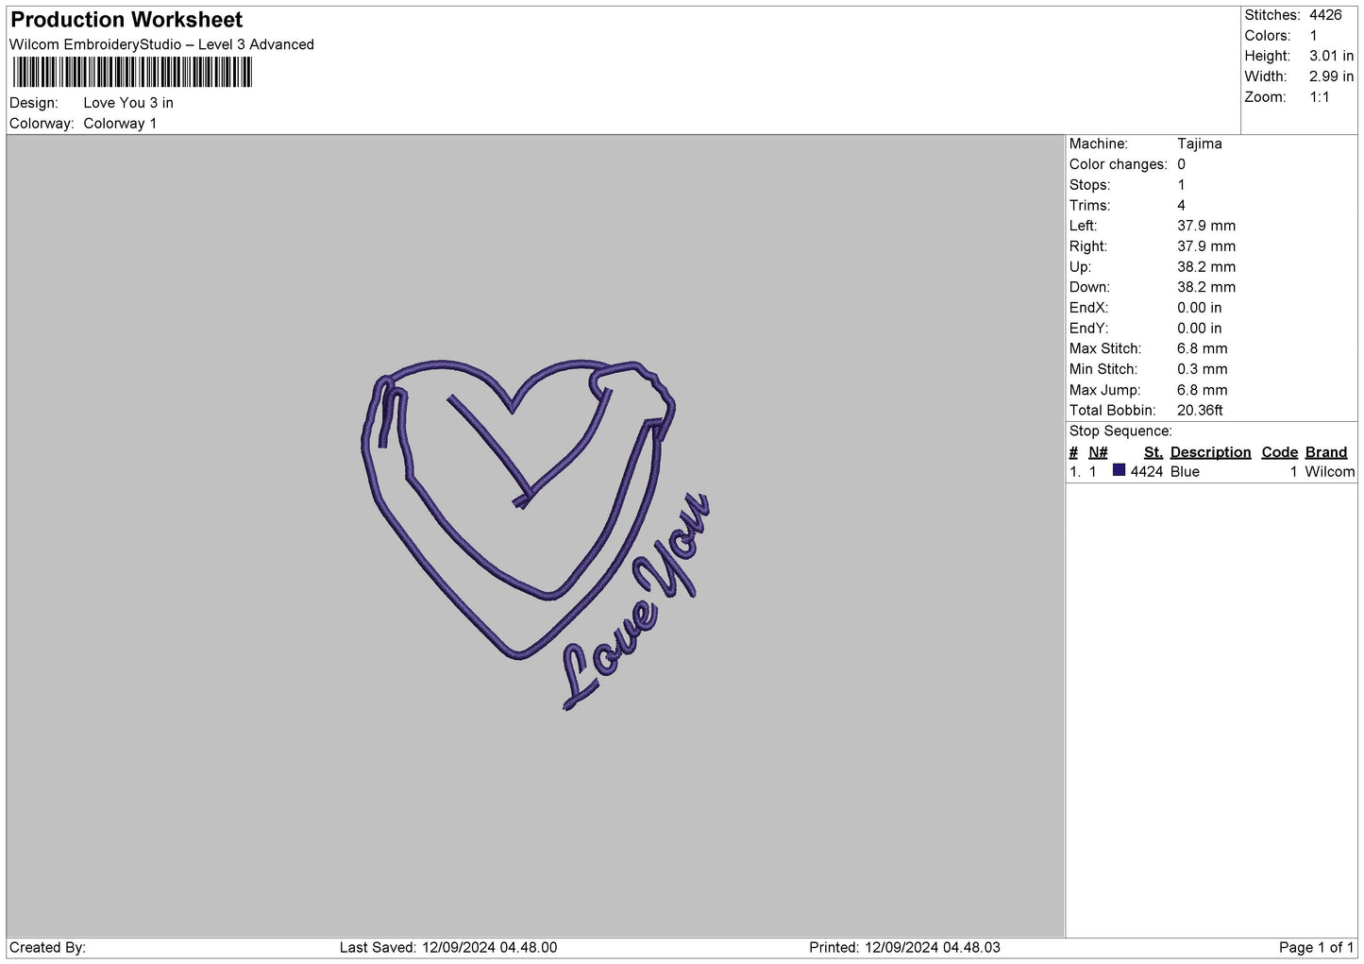Click the EndY value 0.00 in

point(1199,329)
